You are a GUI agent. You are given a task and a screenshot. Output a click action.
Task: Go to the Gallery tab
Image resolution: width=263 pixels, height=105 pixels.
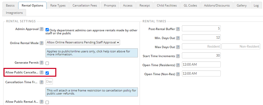[x=241, y=5]
